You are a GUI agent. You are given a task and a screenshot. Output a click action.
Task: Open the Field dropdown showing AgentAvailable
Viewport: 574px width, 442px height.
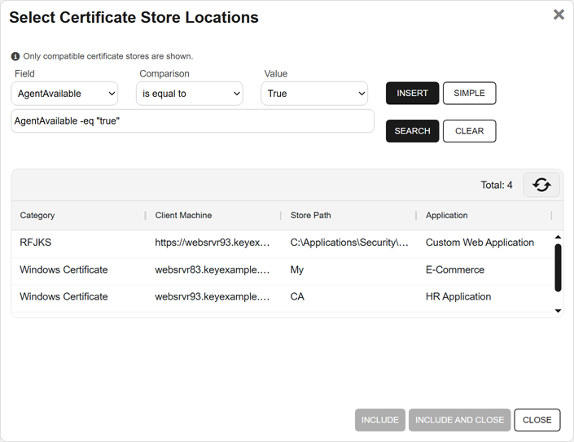(x=64, y=94)
